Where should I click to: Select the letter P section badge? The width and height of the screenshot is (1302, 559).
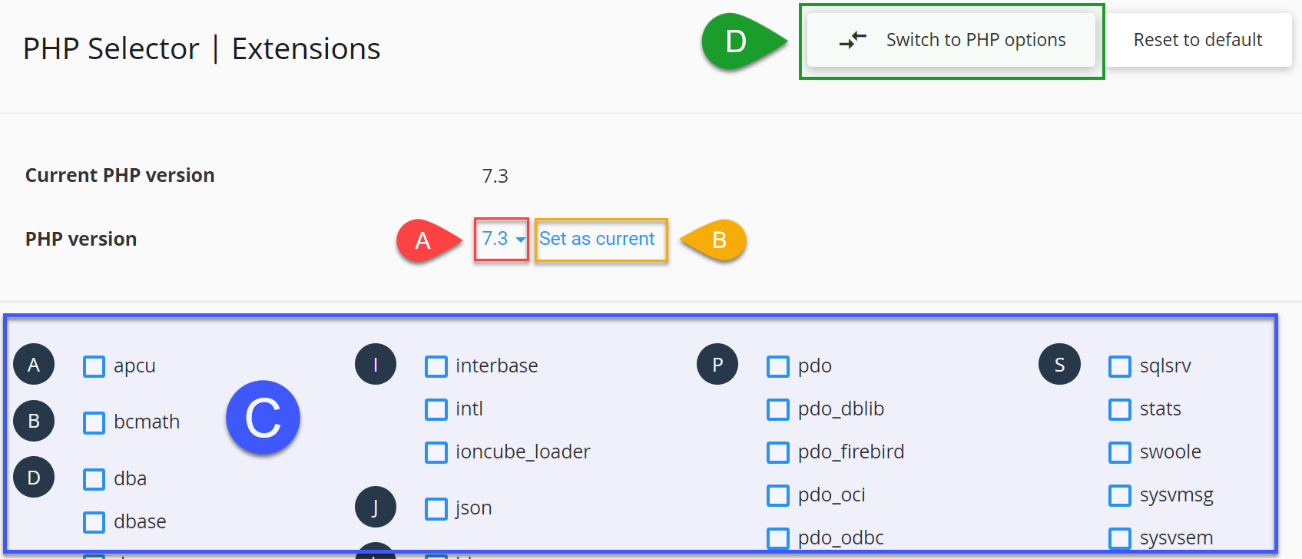717,364
